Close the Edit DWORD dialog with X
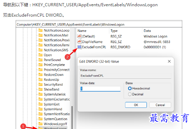The width and height of the screenshot is (192, 129). (x=169, y=61)
